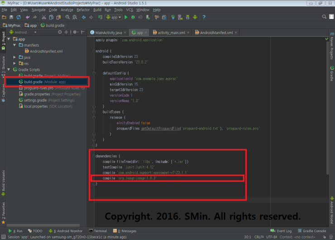Toggle the Build Variants side panel
The height and width of the screenshot is (240, 335).
point(4,183)
